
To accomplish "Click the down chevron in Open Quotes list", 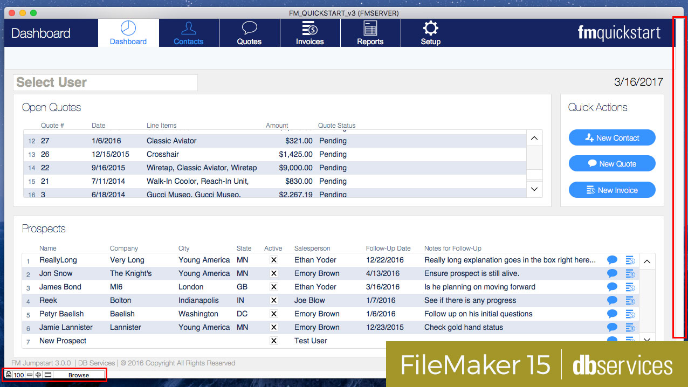I will click(534, 189).
